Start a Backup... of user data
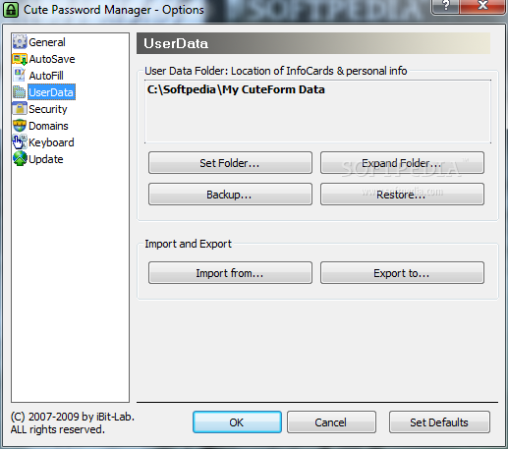The image size is (508, 449). point(230,195)
